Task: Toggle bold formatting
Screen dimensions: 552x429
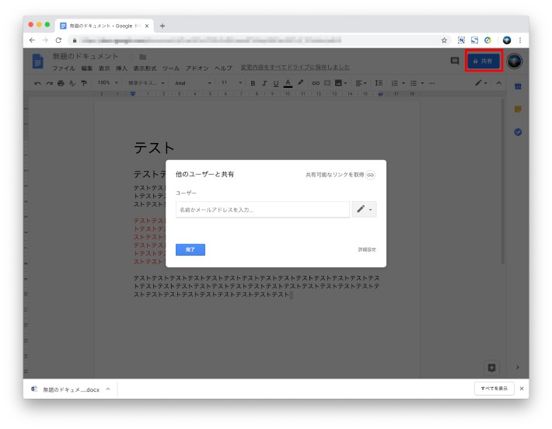Action: pyautogui.click(x=253, y=83)
